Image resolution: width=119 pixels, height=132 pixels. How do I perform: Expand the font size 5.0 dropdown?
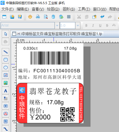coord(78,25)
